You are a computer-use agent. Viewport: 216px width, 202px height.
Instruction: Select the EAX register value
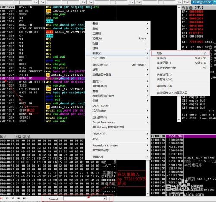(x=197, y=12)
